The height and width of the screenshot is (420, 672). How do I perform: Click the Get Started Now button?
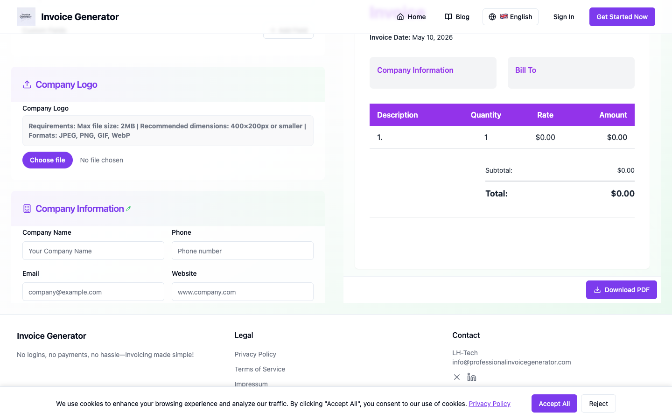click(x=622, y=17)
